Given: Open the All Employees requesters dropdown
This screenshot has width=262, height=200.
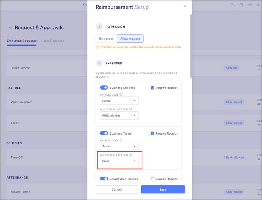Looking at the screenshot, I should (x=120, y=115).
